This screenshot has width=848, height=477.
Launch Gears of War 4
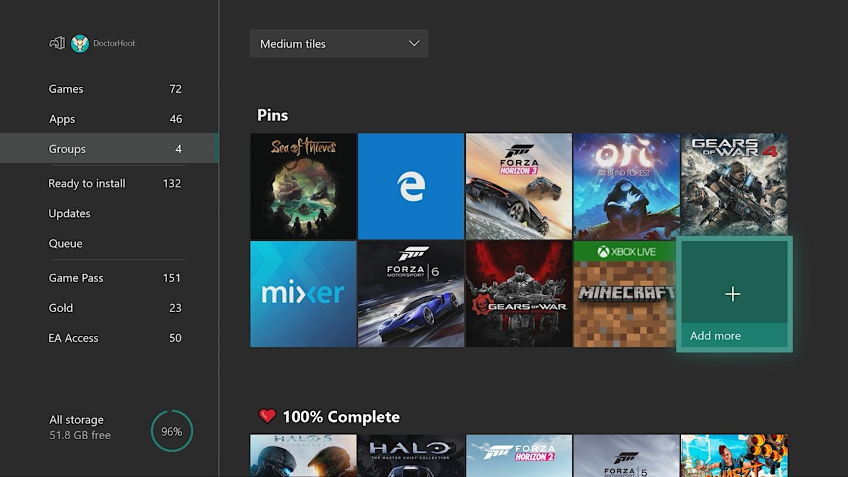click(x=733, y=186)
